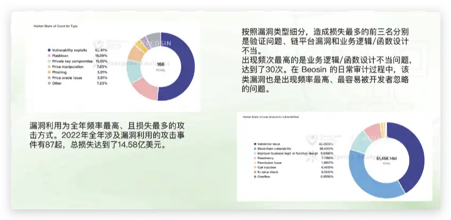Click the orange segment of Count by Type donut

coord(135,53)
